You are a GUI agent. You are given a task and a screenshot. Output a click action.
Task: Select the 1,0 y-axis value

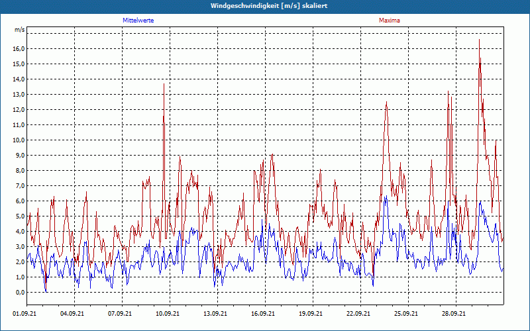pyautogui.click(x=20, y=277)
